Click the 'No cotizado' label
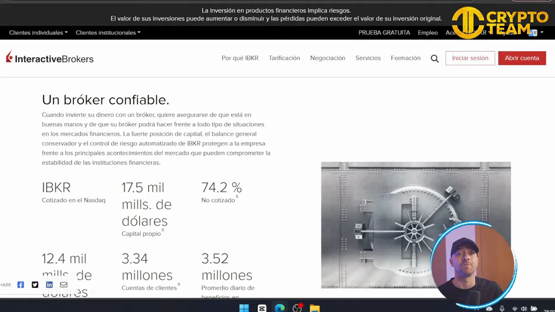 218,200
